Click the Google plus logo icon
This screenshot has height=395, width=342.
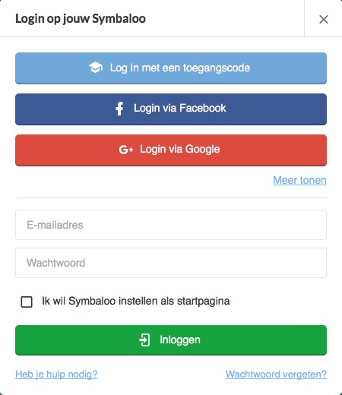click(126, 150)
